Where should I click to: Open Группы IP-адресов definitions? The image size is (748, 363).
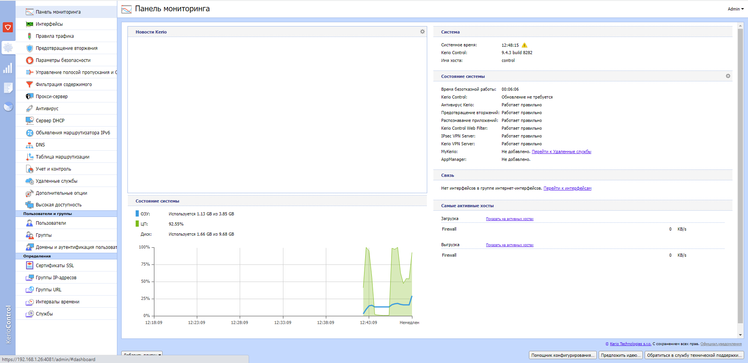[x=66, y=278]
